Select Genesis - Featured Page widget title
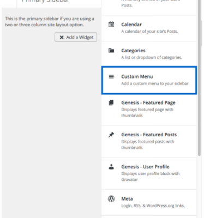This screenshot has height=218, width=204. pos(148,102)
